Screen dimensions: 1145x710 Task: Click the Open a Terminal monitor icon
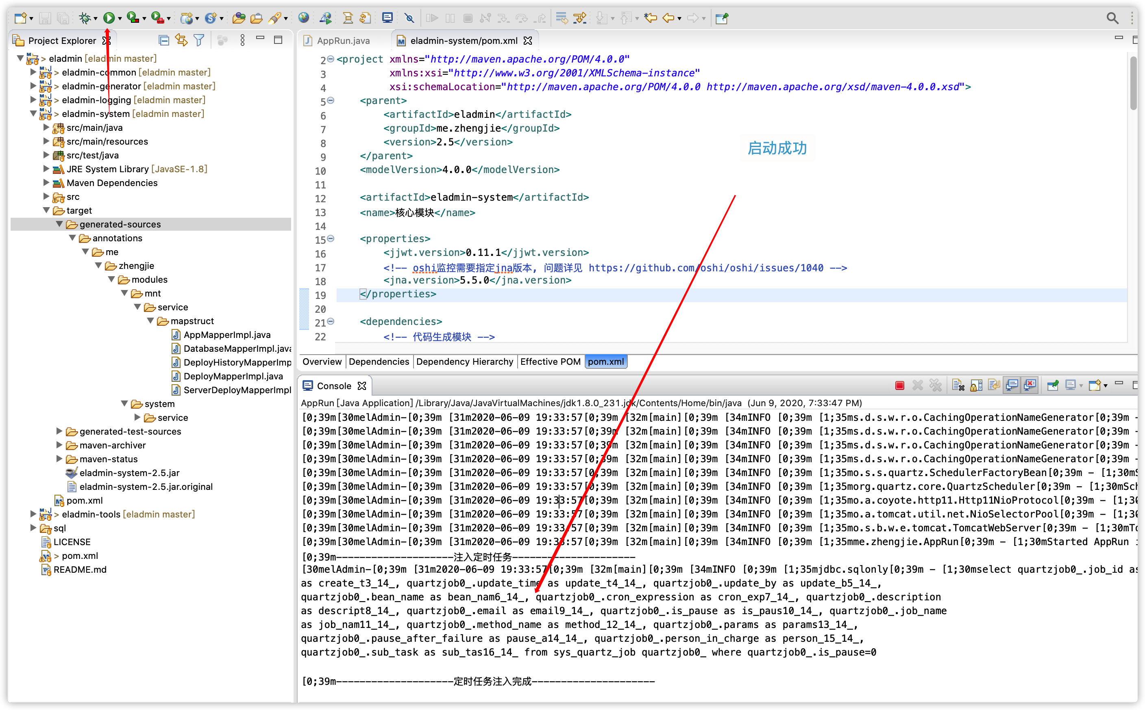[x=387, y=18]
